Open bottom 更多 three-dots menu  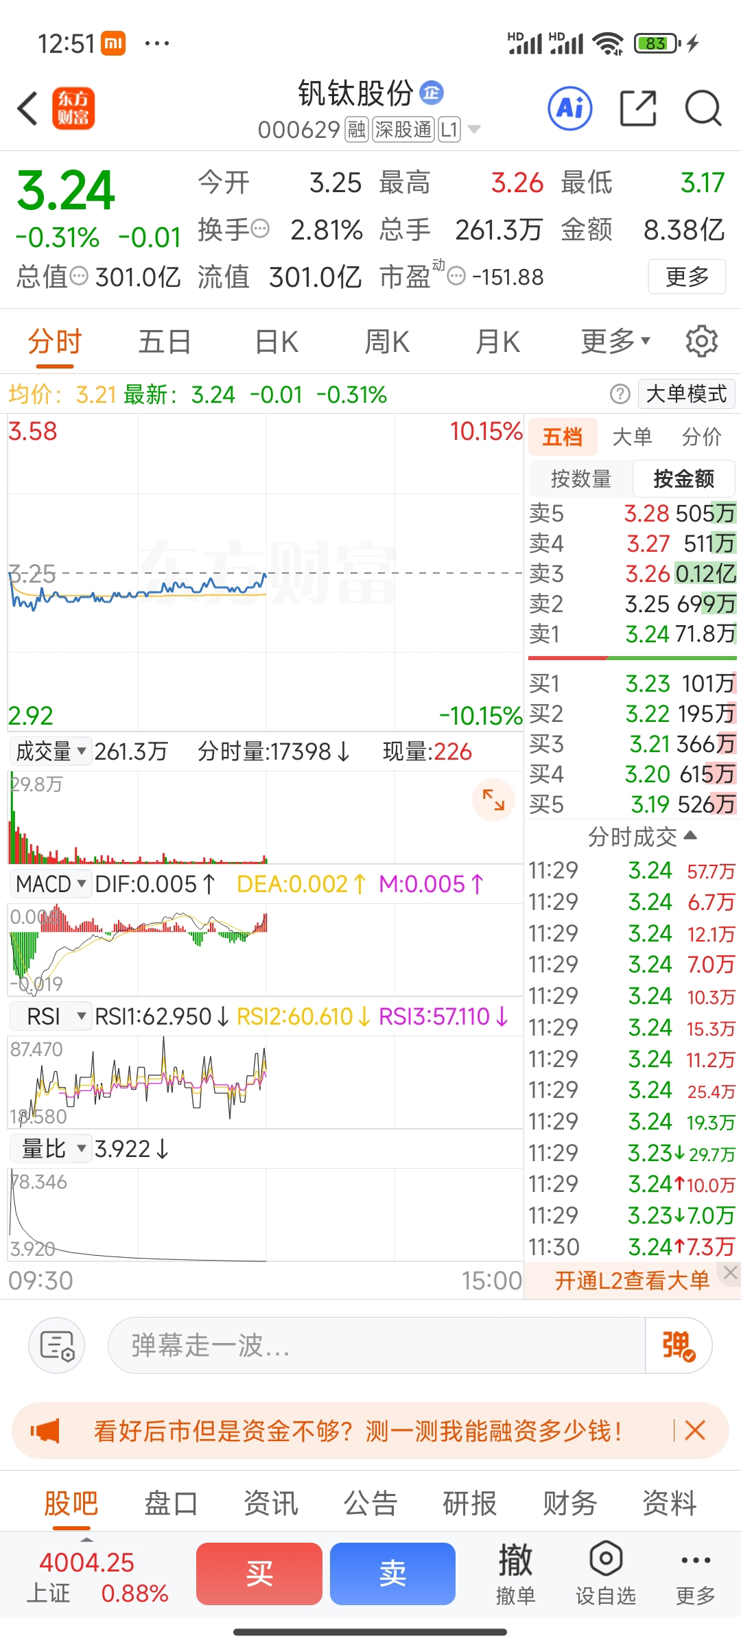click(x=695, y=1573)
